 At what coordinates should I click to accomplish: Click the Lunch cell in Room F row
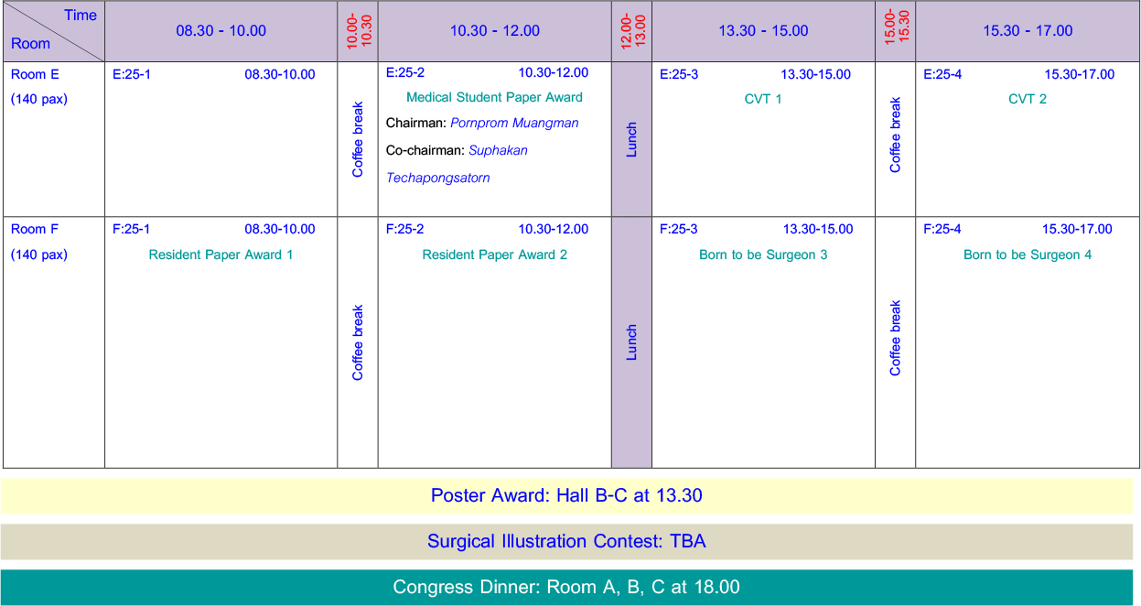point(631,342)
